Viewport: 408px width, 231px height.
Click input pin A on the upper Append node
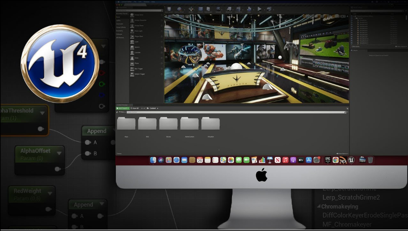(x=88, y=142)
